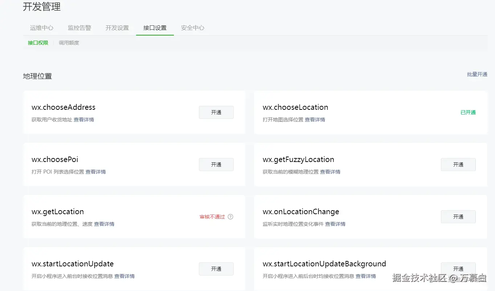Click 开通 for wx.onLocationChange
The height and width of the screenshot is (291, 495).
[x=458, y=217]
